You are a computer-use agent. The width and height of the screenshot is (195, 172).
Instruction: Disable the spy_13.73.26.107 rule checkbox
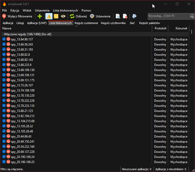pos(4,85)
